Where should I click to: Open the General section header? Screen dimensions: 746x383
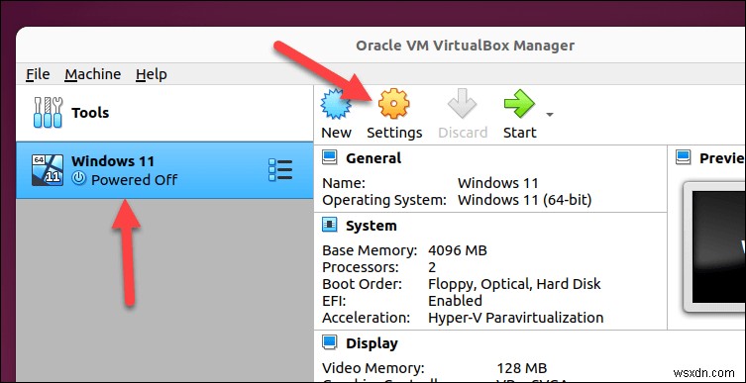[x=373, y=158]
